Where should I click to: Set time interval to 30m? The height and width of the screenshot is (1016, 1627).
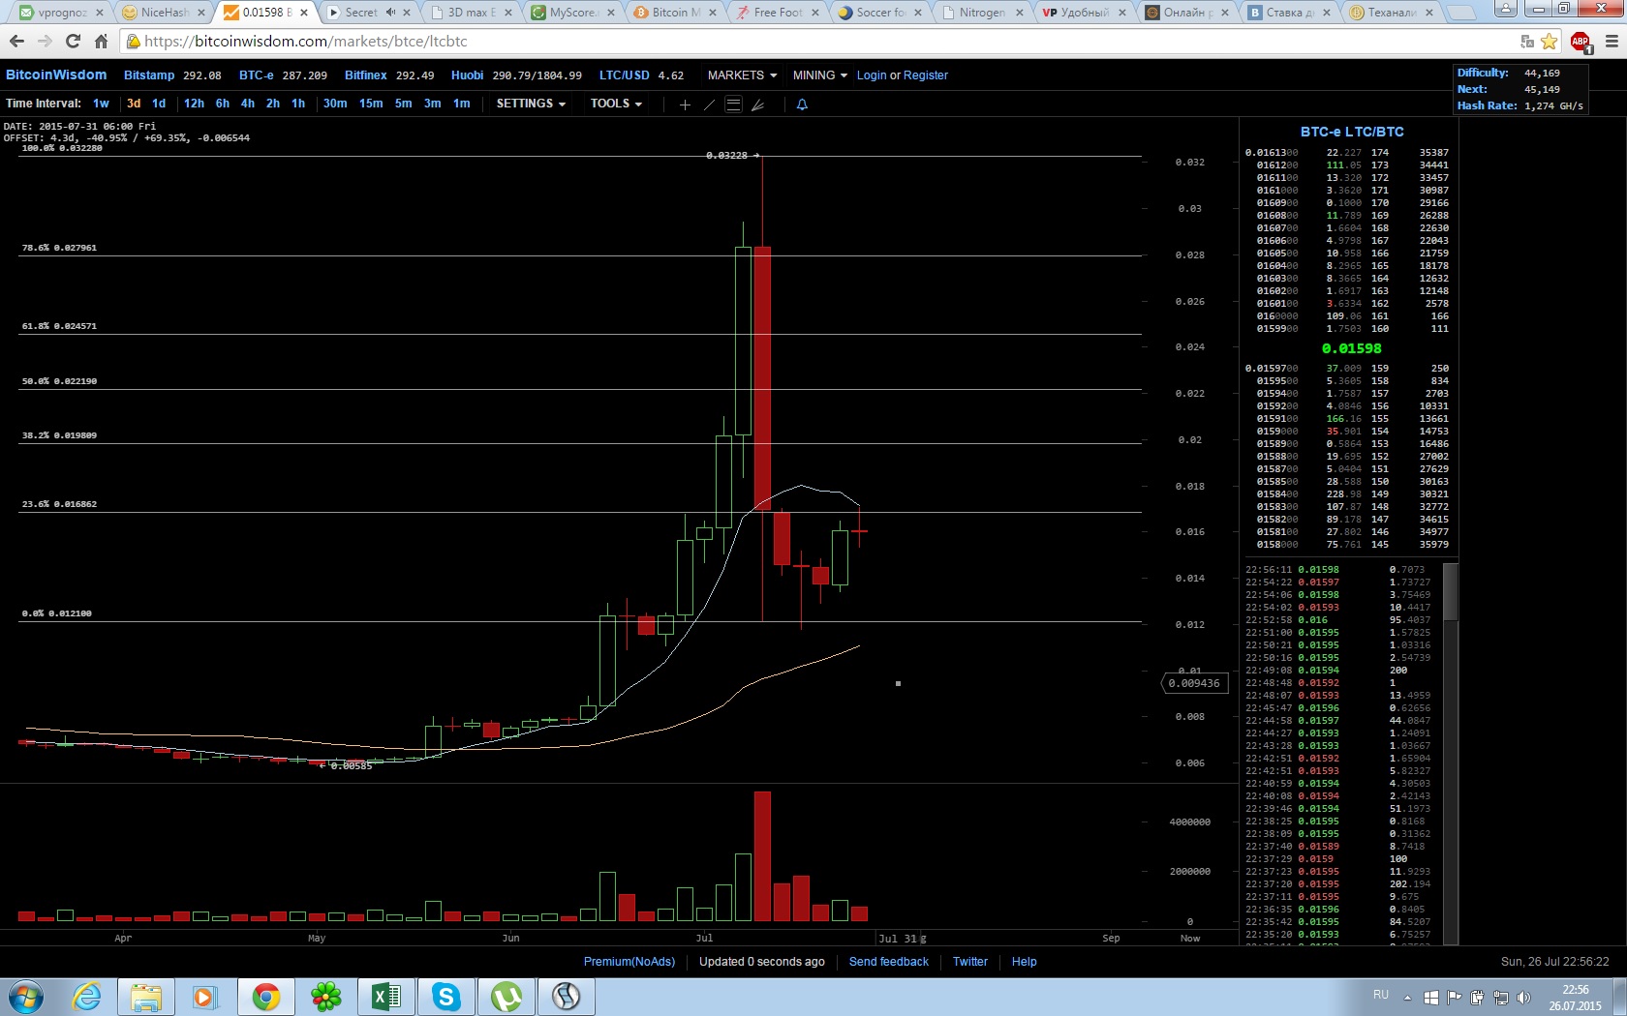coord(335,104)
